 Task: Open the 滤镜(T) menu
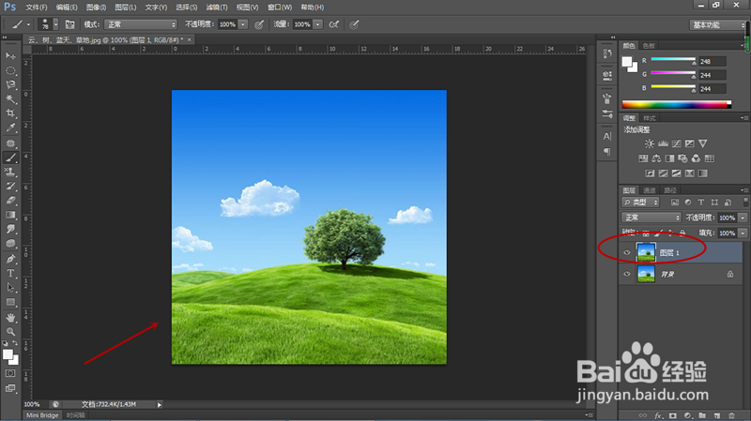pos(217,8)
